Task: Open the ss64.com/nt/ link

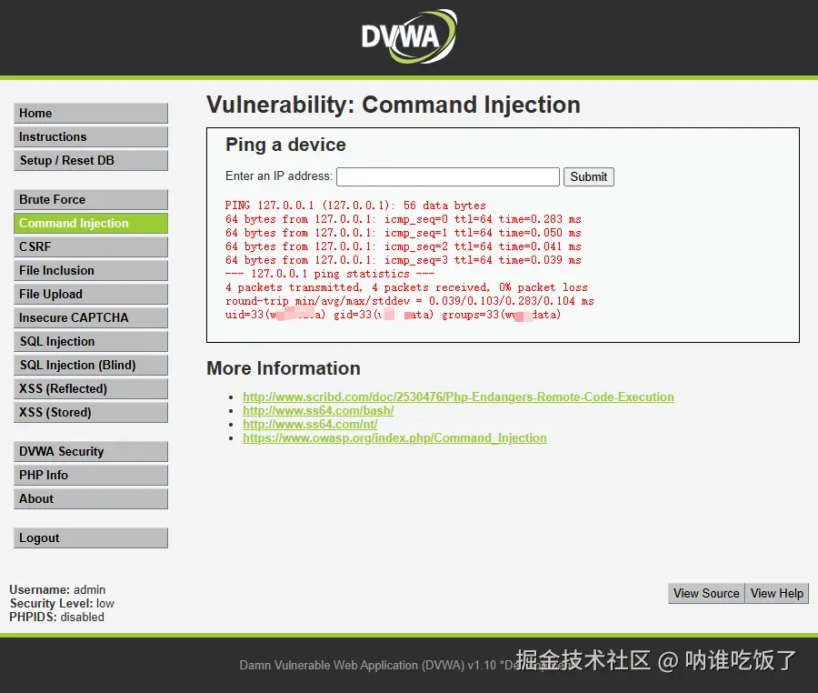Action: tap(310, 424)
